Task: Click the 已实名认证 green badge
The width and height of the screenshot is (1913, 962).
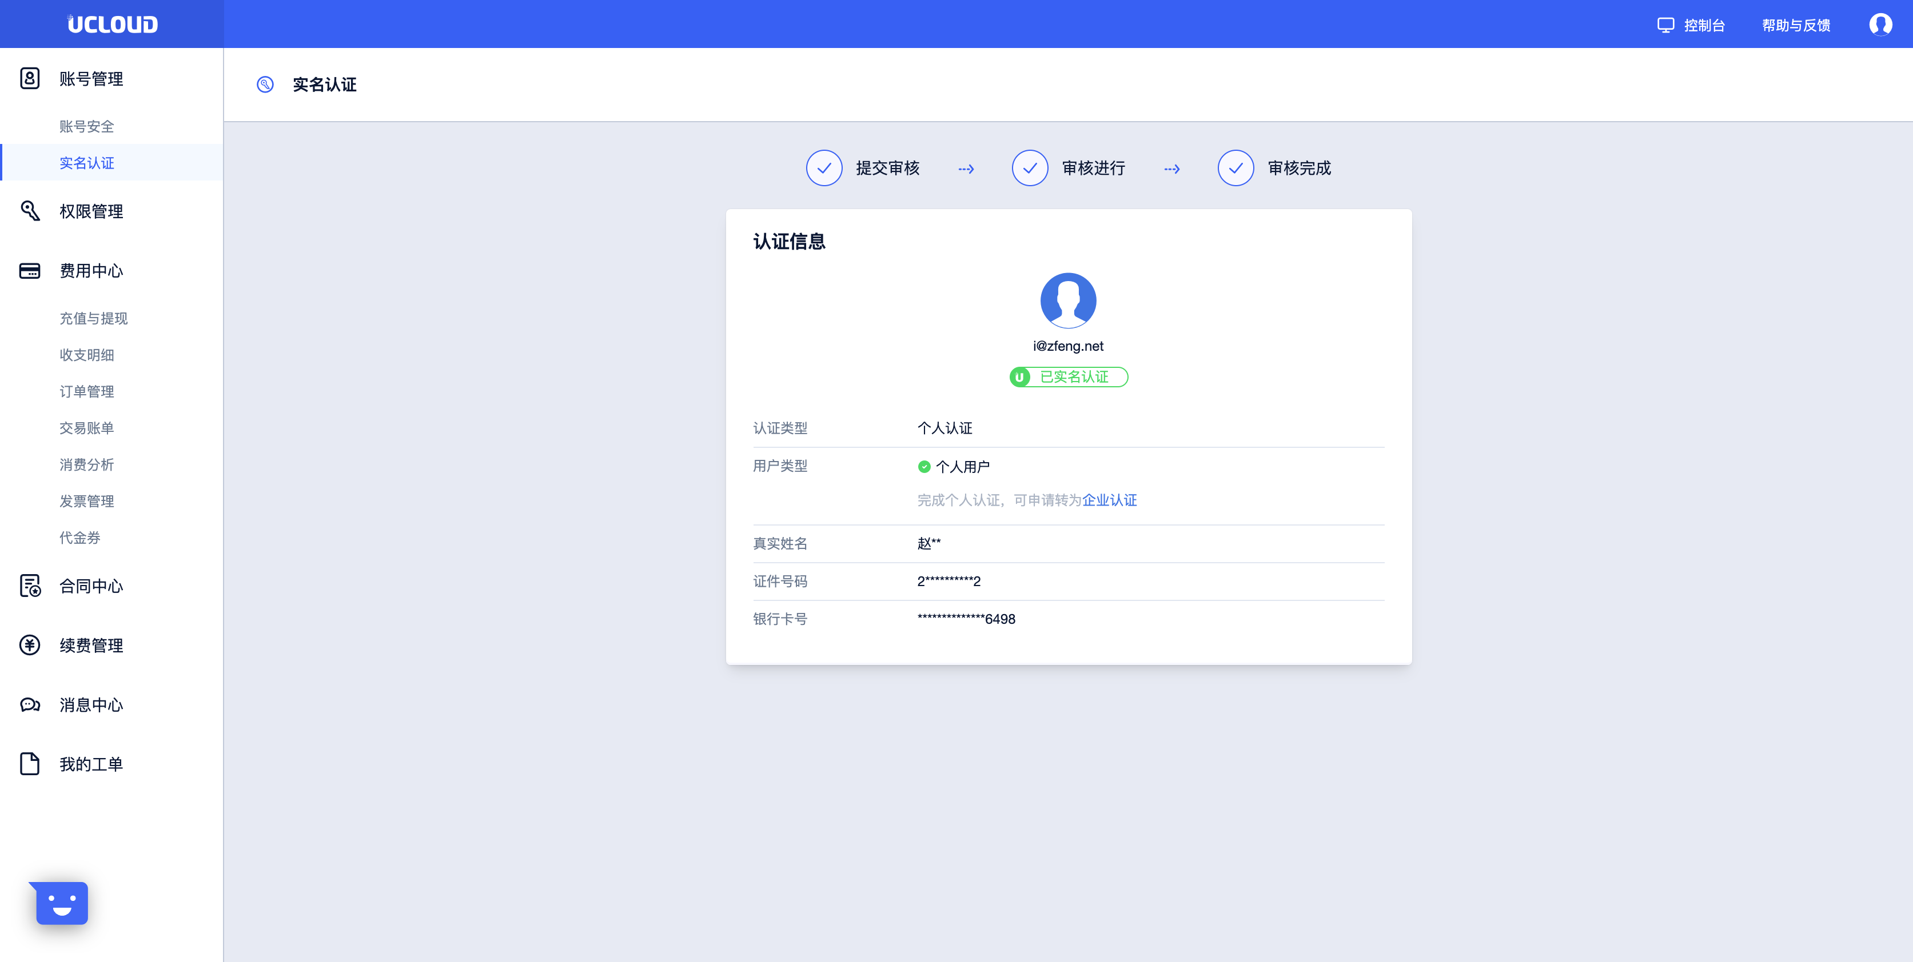Action: [x=1068, y=377]
